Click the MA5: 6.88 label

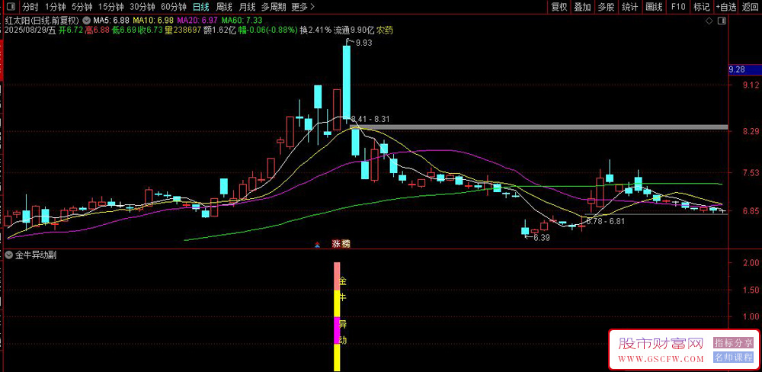[111, 21]
